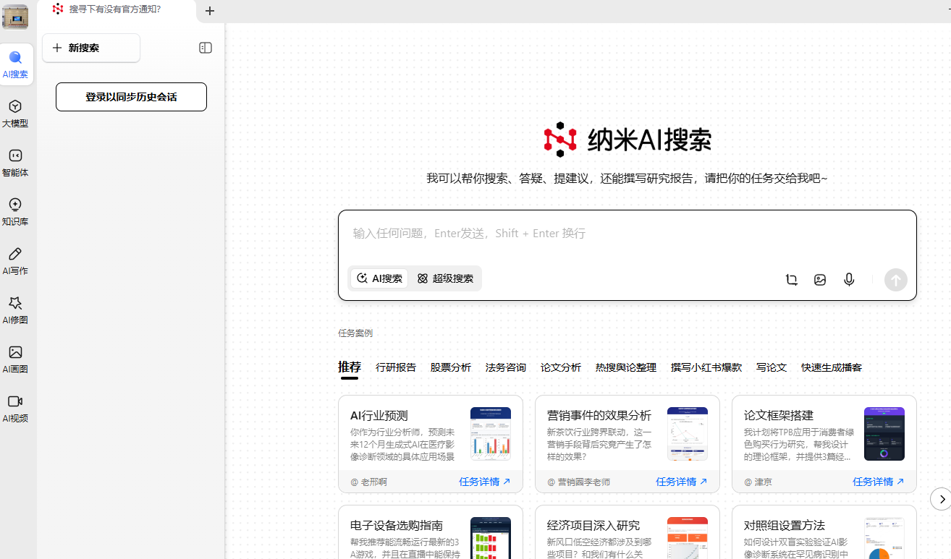Select the 写论文 tab

772,367
